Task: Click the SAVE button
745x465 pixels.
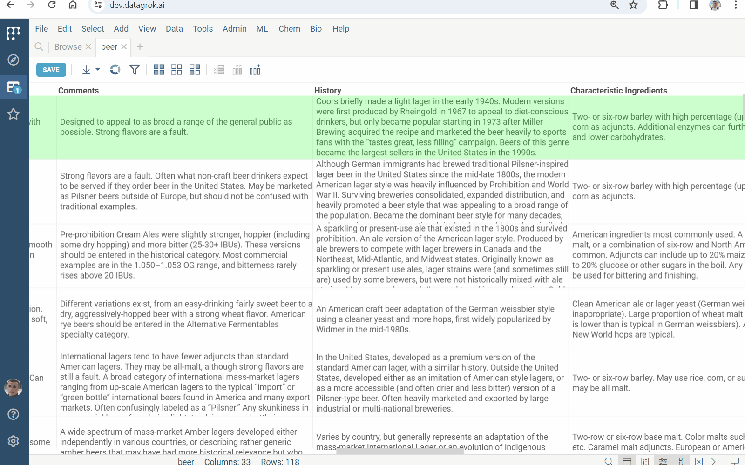Action: (51, 70)
